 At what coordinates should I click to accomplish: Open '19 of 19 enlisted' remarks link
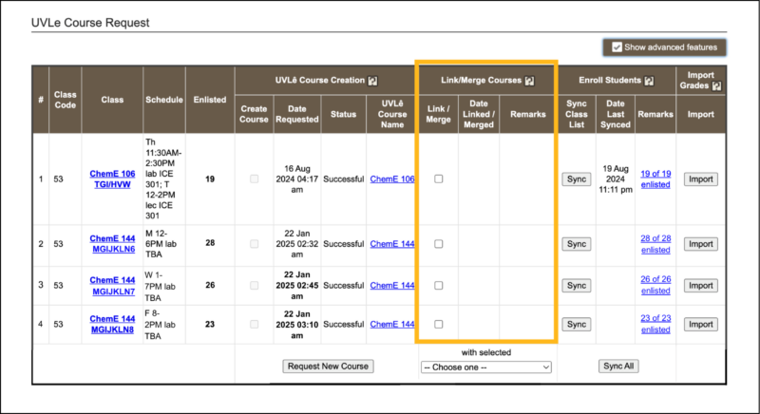pyautogui.click(x=655, y=179)
